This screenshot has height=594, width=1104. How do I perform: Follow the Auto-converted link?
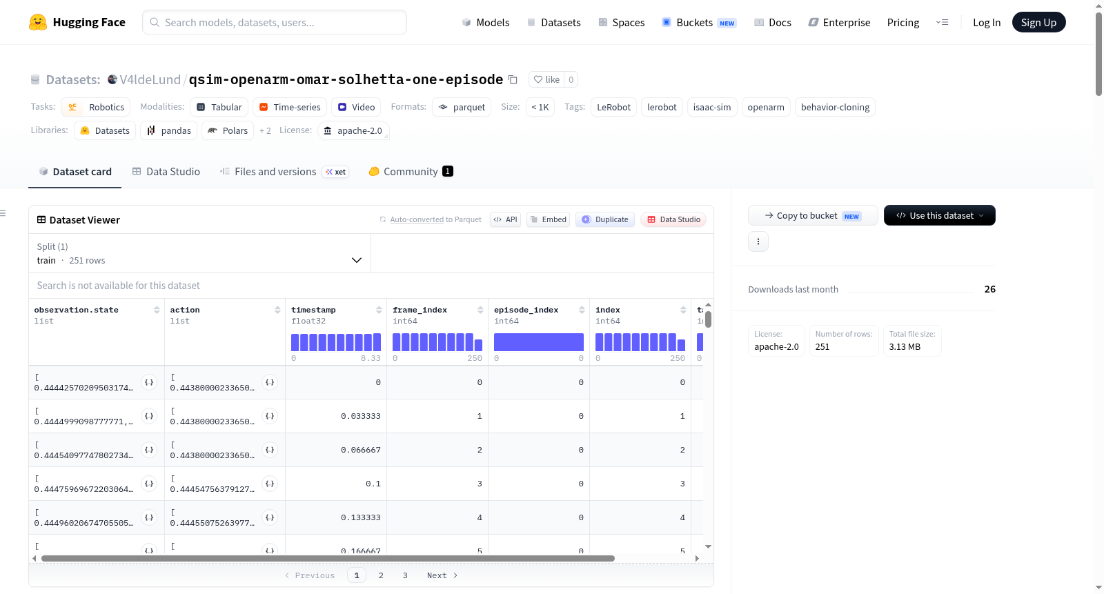[417, 219]
